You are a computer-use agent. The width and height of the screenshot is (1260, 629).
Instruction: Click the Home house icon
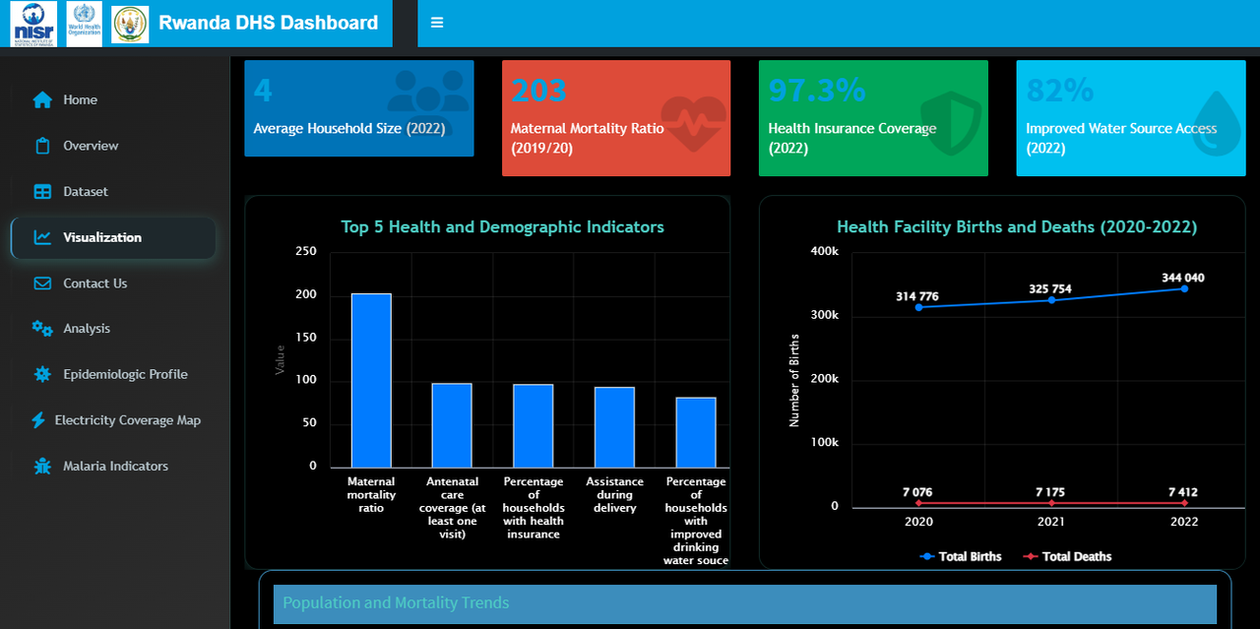(x=42, y=99)
